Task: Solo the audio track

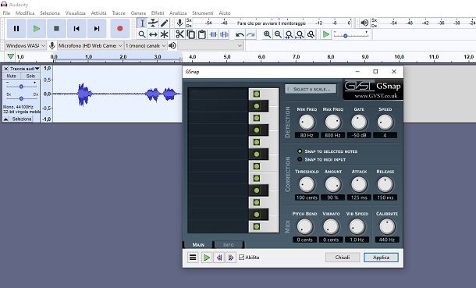Action: pos(30,76)
